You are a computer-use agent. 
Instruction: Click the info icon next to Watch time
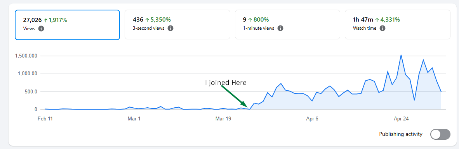(x=382, y=28)
